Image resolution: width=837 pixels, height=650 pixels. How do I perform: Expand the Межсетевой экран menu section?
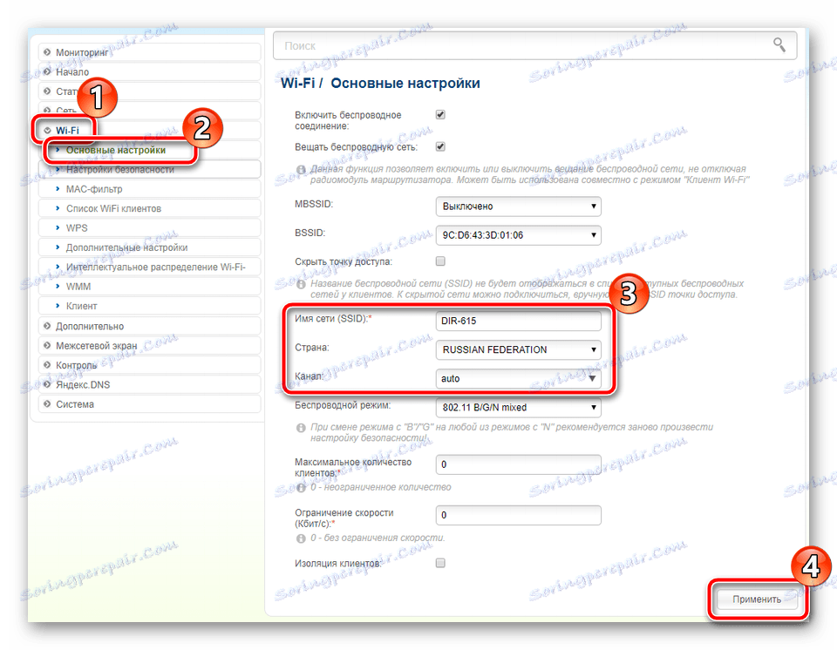click(149, 346)
